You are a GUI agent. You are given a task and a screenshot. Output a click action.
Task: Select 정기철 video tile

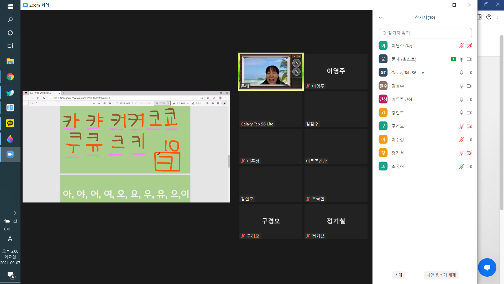pos(336,221)
